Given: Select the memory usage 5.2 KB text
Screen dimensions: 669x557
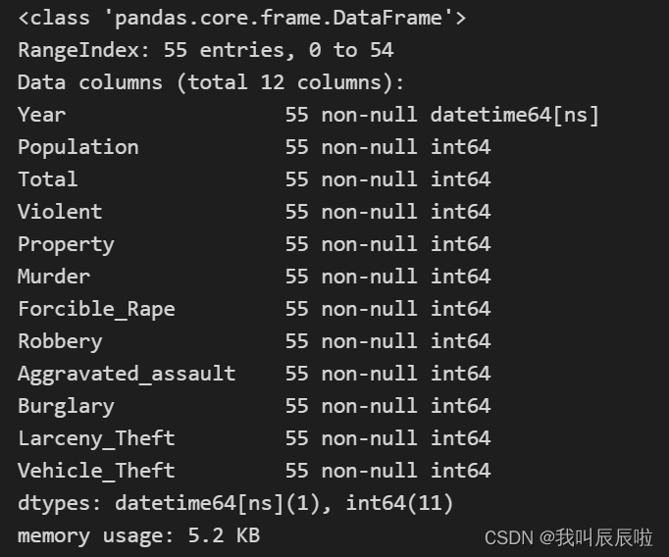Looking at the screenshot, I should [x=138, y=536].
